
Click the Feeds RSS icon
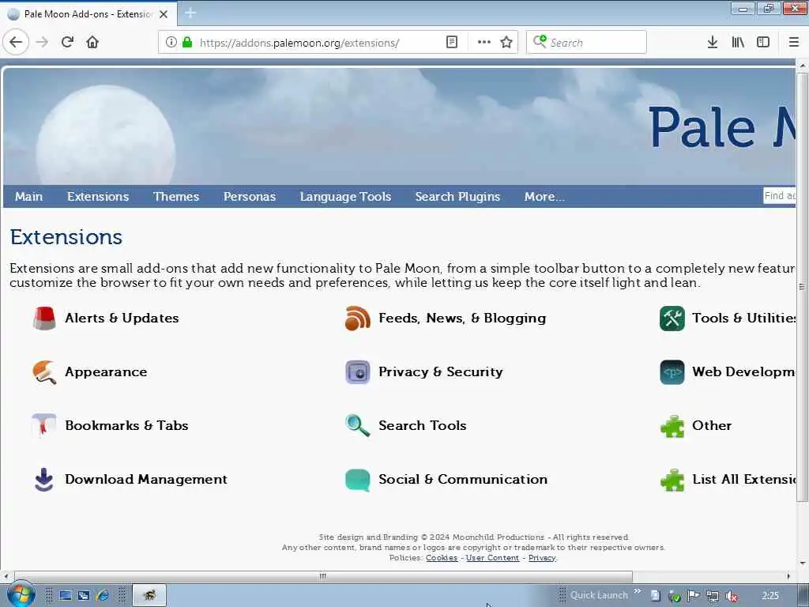click(x=358, y=318)
